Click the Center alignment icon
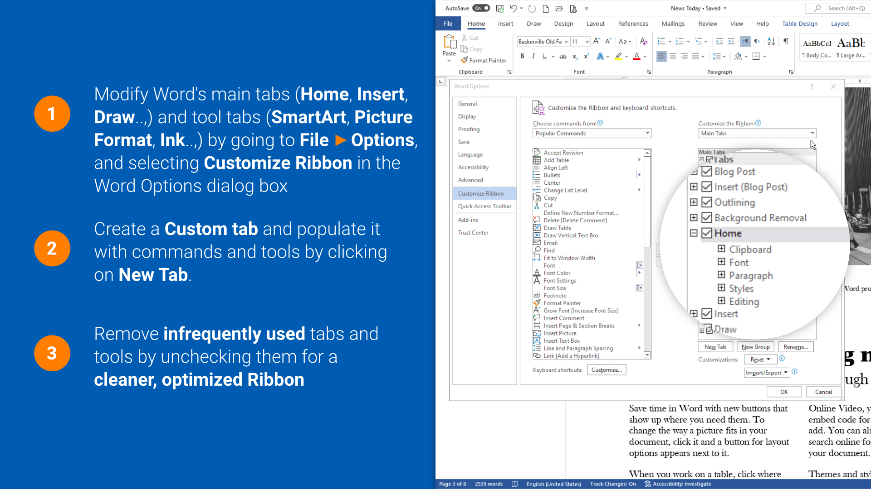 point(673,57)
